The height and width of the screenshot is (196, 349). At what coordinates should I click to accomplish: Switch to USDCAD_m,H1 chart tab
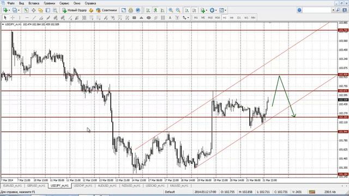pos(155,186)
